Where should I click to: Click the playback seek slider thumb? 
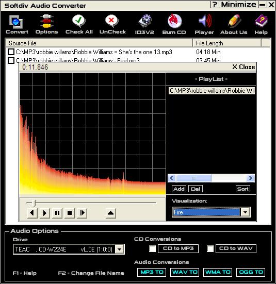tap(34, 203)
